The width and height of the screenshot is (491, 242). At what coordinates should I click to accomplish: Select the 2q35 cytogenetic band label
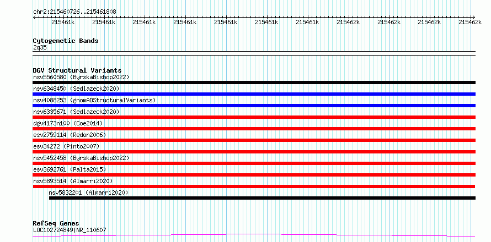(40, 47)
